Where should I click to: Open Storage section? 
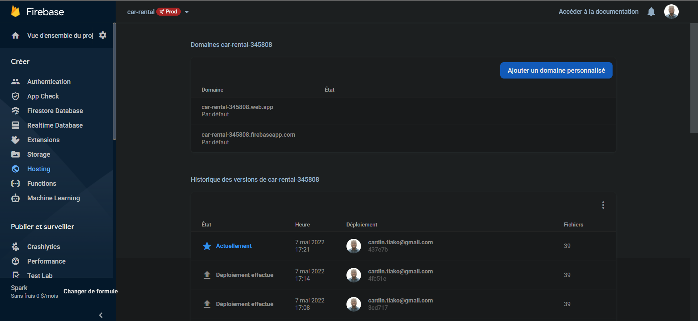point(39,155)
